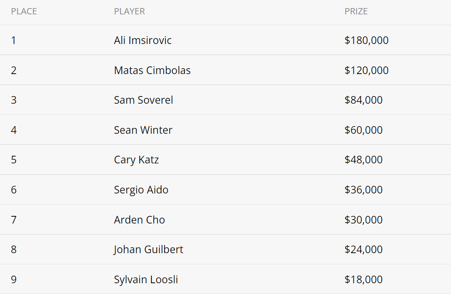Click the place number 8 cell
This screenshot has width=451, height=294.
[14, 250]
